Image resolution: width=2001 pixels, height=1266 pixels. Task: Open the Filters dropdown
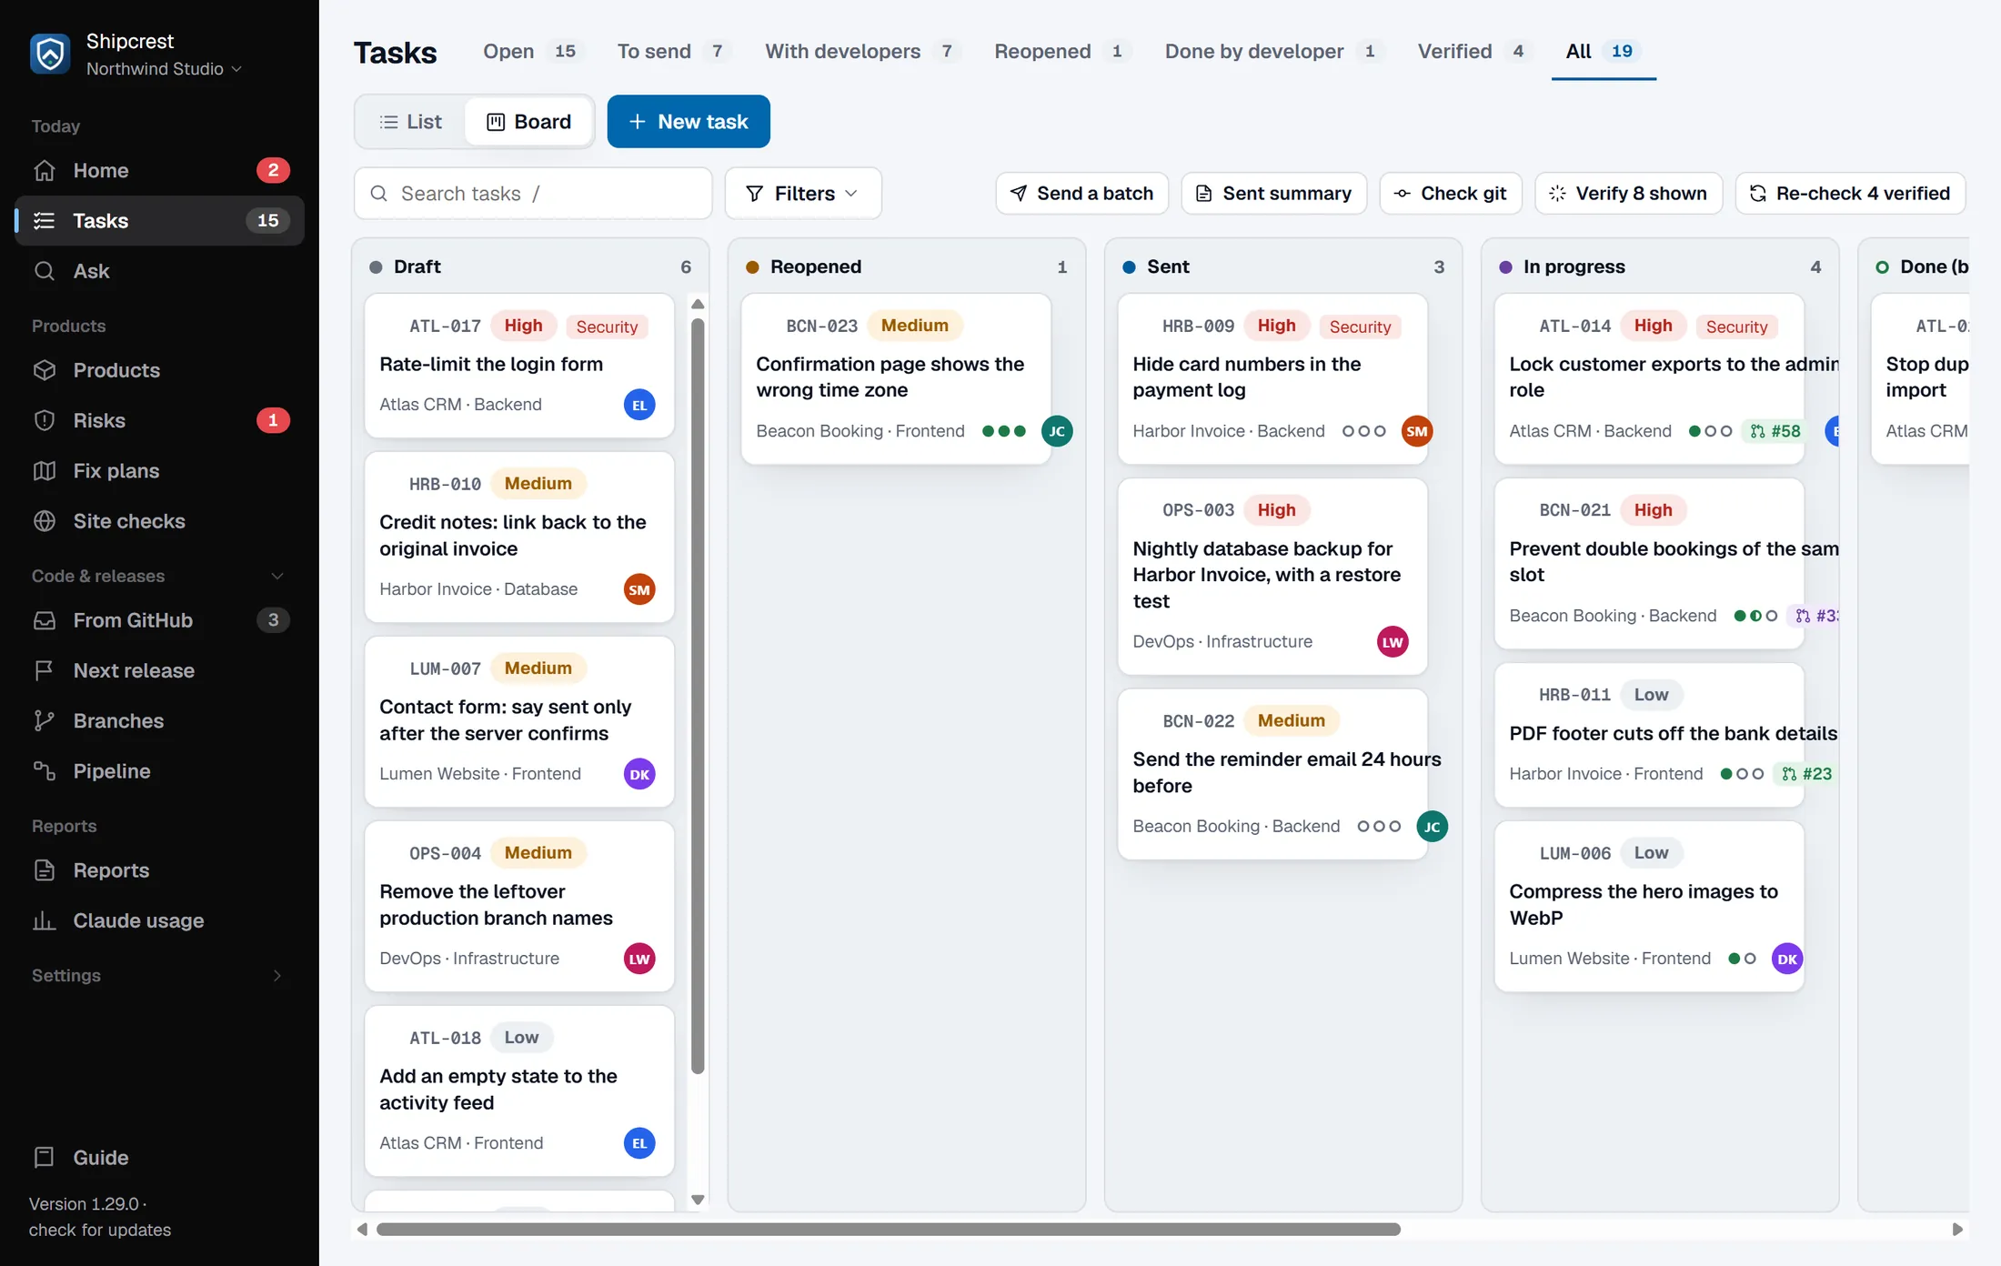(803, 193)
